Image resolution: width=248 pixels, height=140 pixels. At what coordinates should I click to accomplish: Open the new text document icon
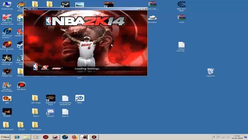pos(181,47)
